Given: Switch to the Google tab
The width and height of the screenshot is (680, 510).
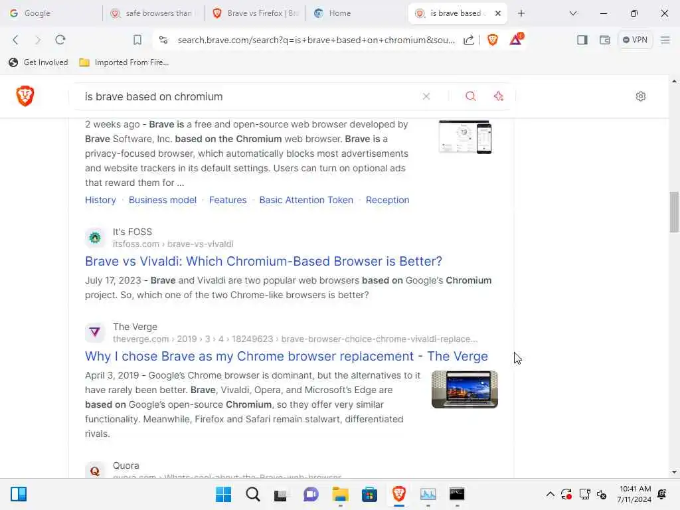Looking at the screenshot, I should 51,13.
